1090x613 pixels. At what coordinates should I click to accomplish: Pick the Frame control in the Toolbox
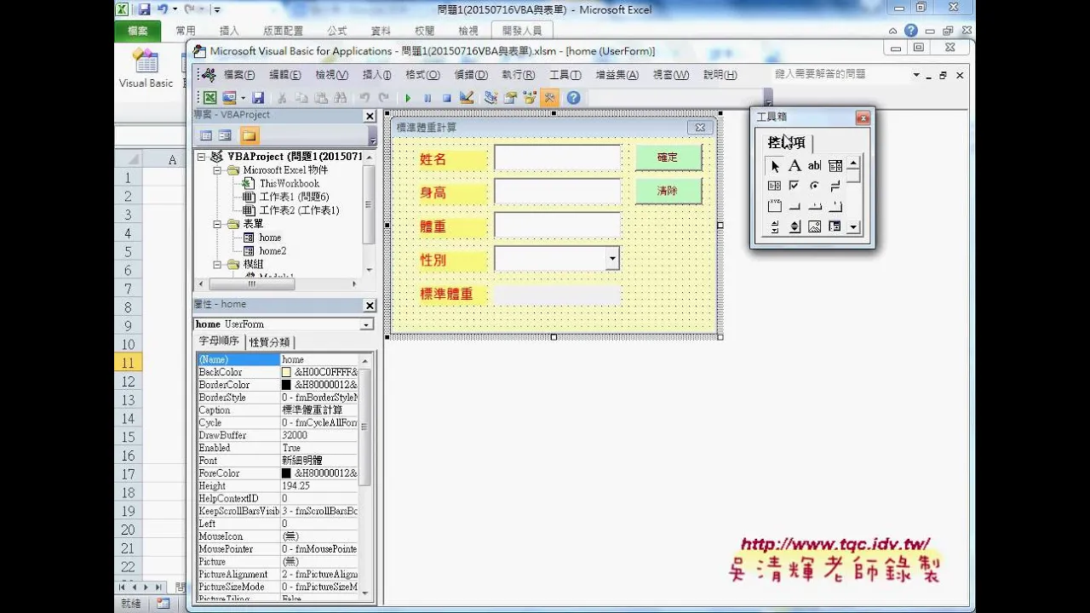tap(774, 206)
